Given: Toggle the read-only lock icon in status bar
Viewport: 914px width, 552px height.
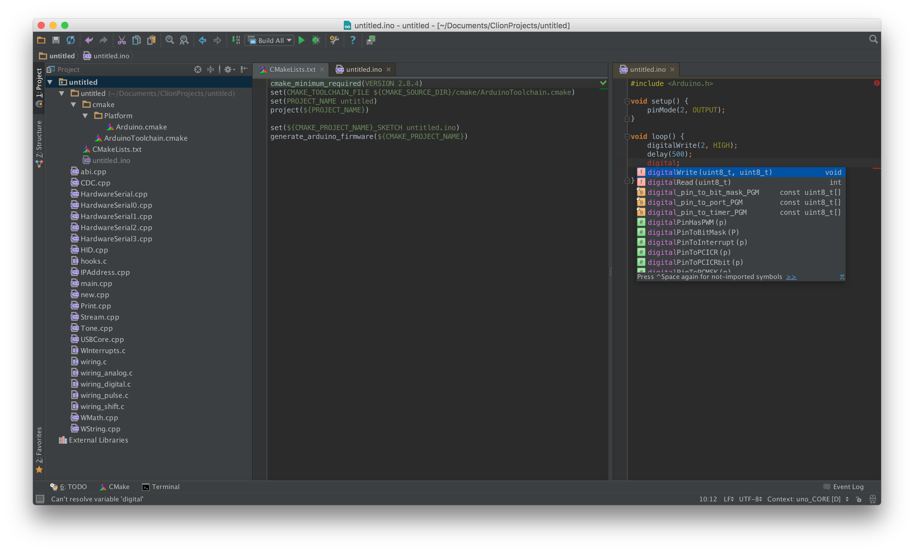Looking at the screenshot, I should pos(859,499).
